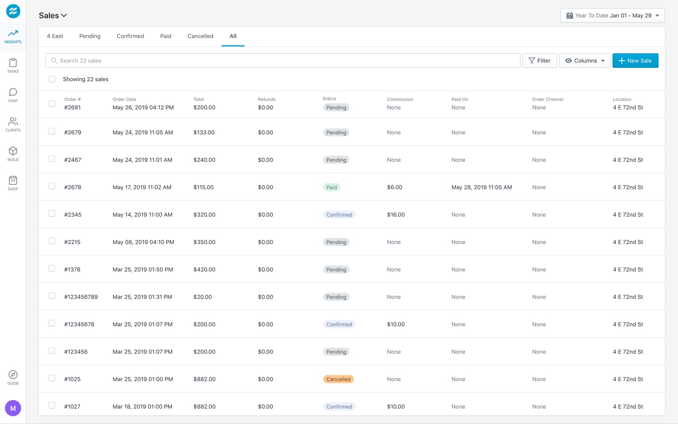Click Pending status badge of order #2215

click(336, 242)
